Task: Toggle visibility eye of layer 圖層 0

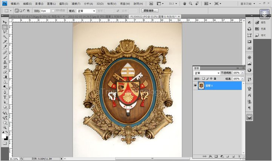Action: (x=195, y=85)
